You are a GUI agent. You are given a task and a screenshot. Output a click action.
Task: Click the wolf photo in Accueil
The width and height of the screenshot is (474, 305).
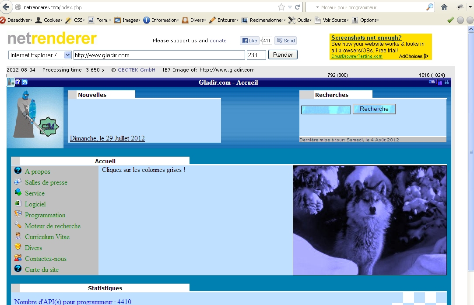coord(370,220)
